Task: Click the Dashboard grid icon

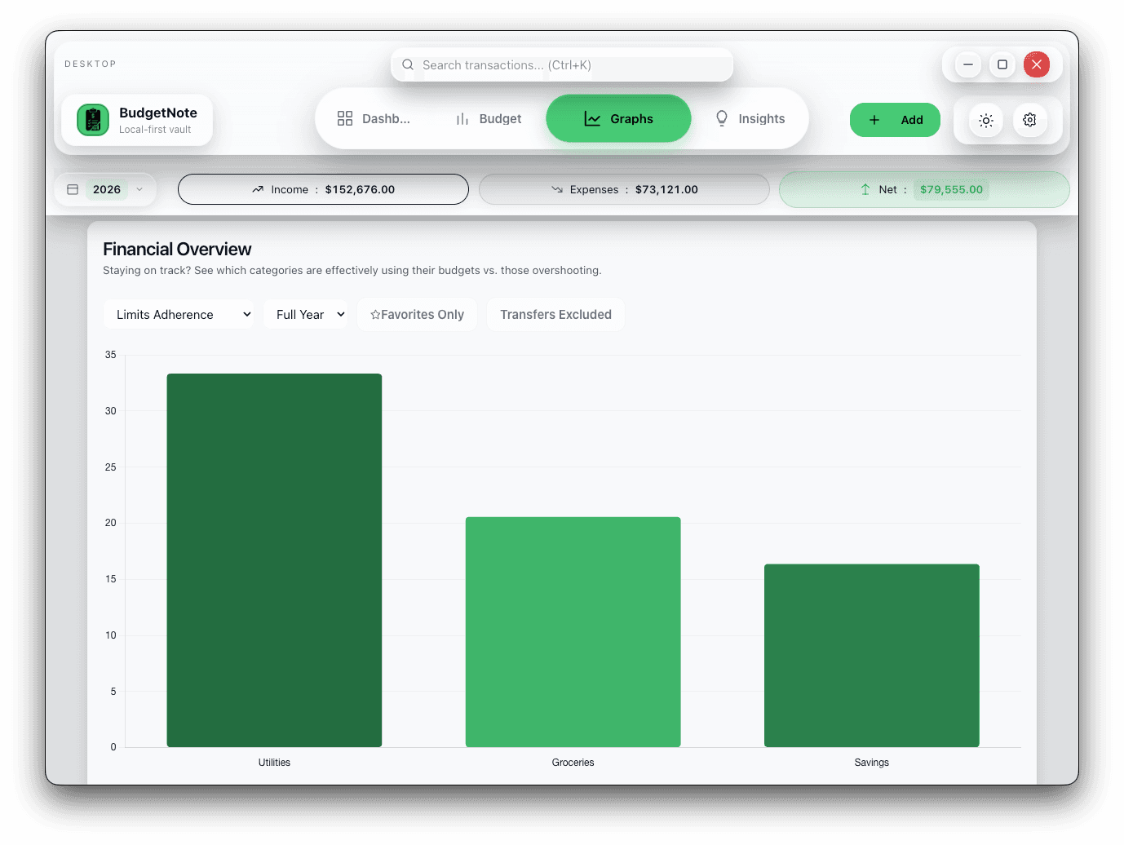Action: (345, 119)
